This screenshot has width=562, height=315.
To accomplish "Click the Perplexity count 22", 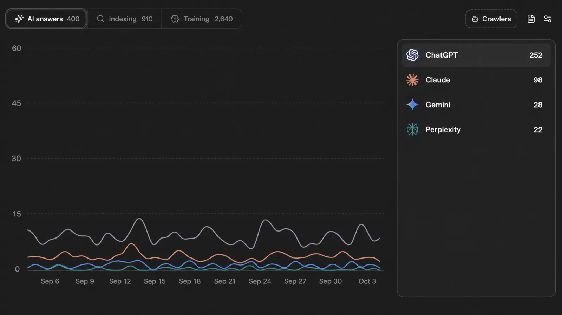I will point(538,129).
